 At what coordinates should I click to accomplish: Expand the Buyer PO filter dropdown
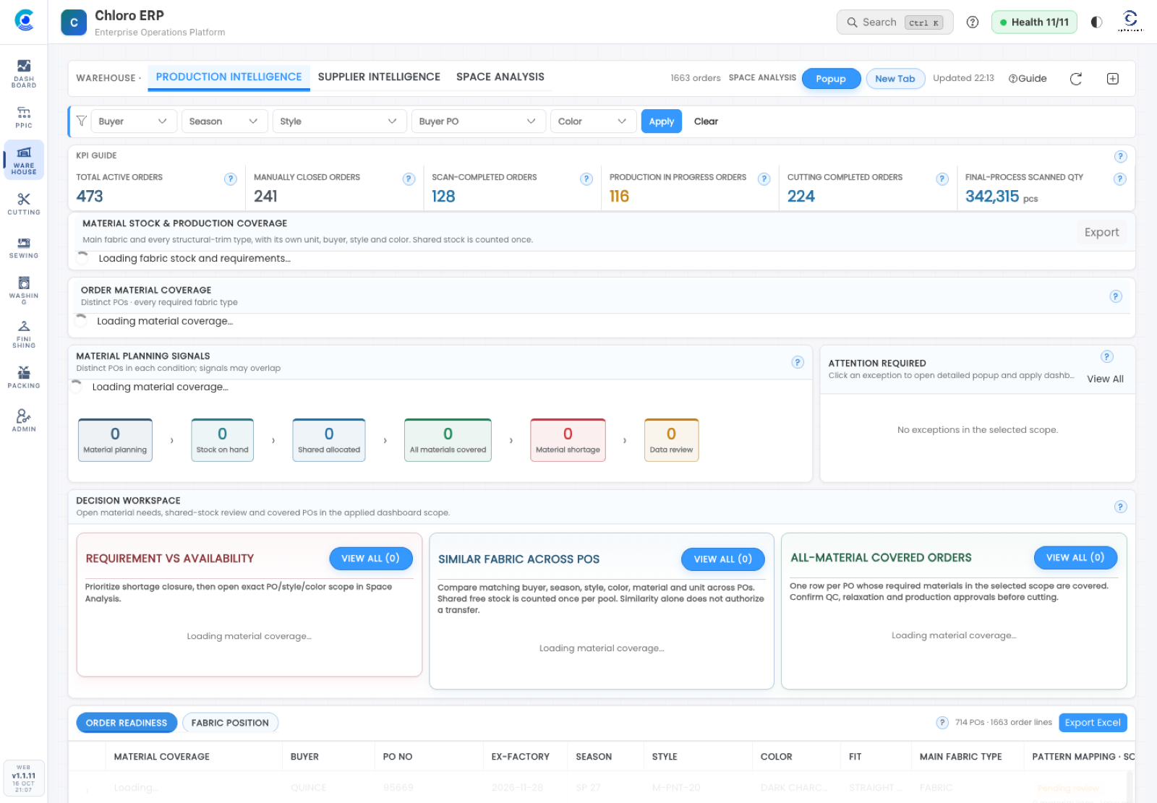pos(478,121)
